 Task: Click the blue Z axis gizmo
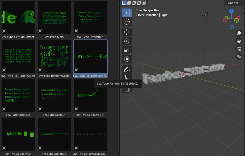point(232,11)
